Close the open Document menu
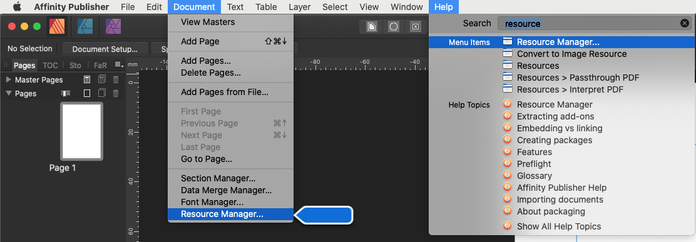Screen dimensions: 696x242 (x=195, y=7)
